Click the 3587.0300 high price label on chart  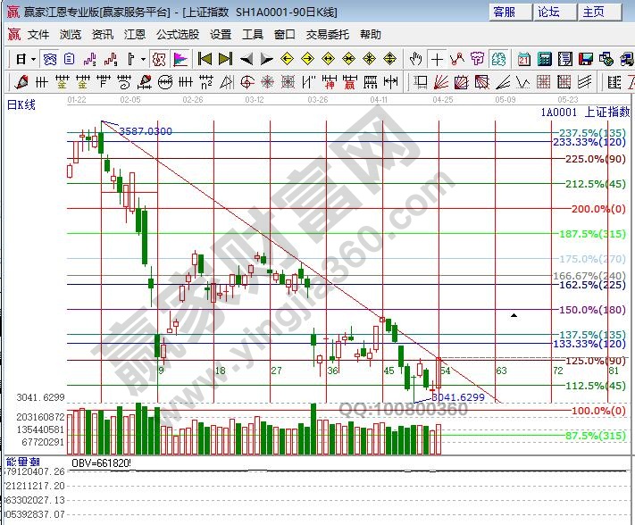tap(146, 131)
